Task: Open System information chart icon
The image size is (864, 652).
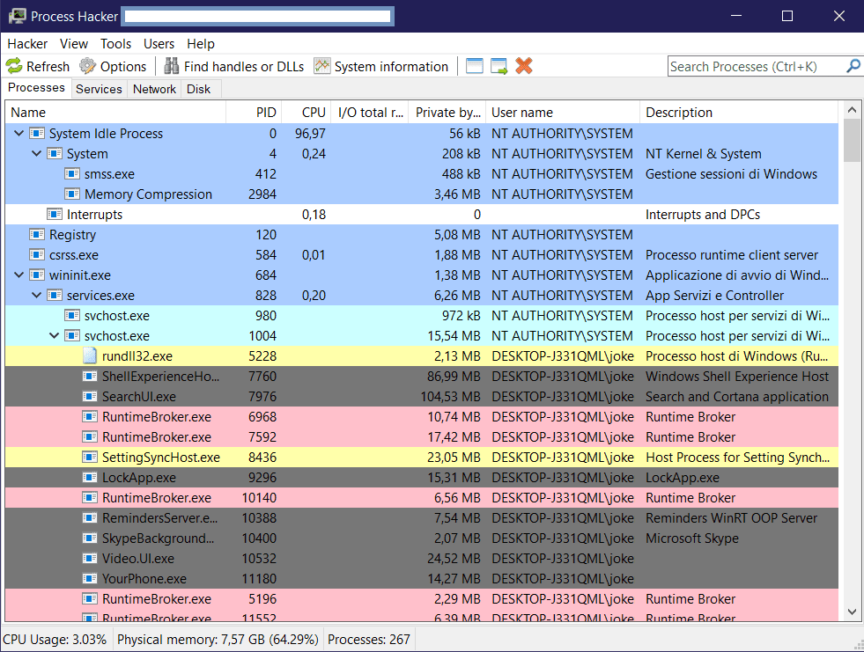Action: coord(322,66)
